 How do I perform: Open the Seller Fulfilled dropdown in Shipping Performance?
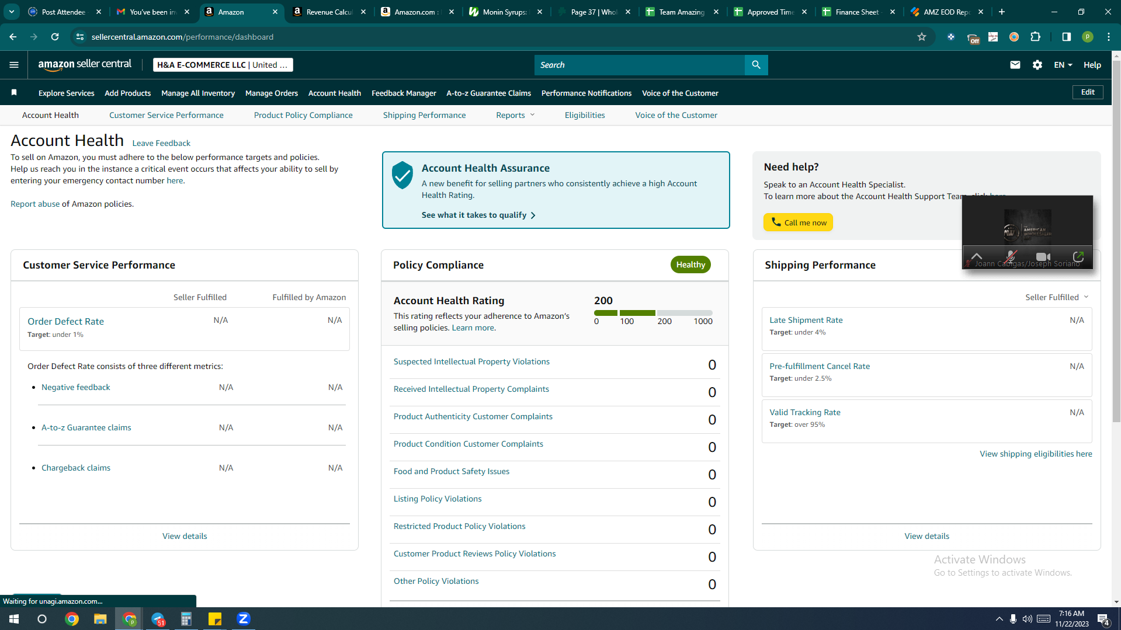(x=1057, y=297)
